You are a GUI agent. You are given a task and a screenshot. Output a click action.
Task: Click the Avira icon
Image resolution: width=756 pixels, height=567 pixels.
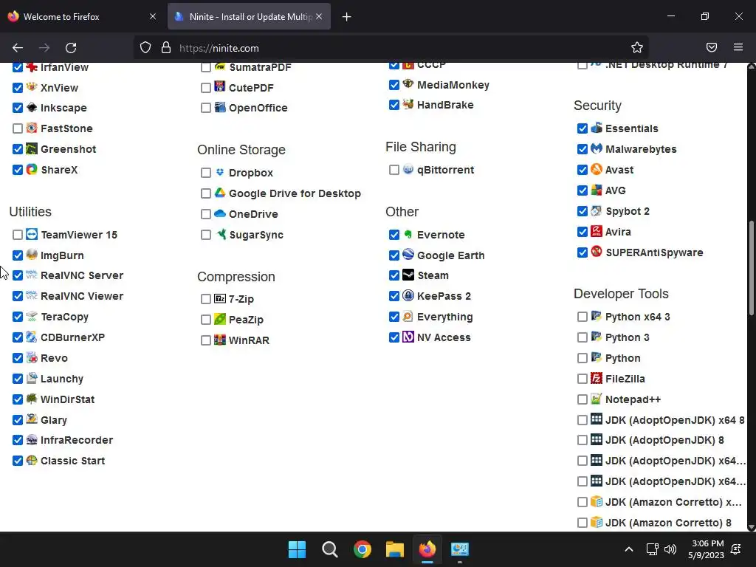click(x=597, y=231)
